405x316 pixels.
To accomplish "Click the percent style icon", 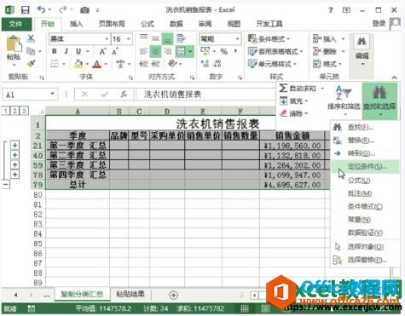I will [224, 51].
